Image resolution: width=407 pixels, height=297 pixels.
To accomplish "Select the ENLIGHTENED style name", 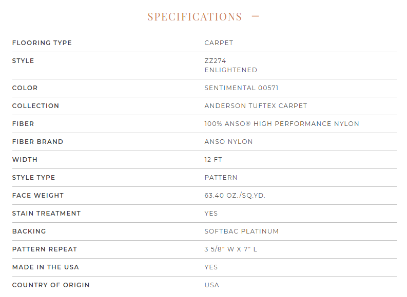I will click(x=231, y=70).
